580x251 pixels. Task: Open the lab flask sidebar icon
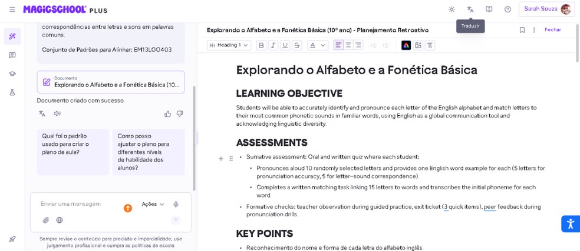tap(12, 92)
